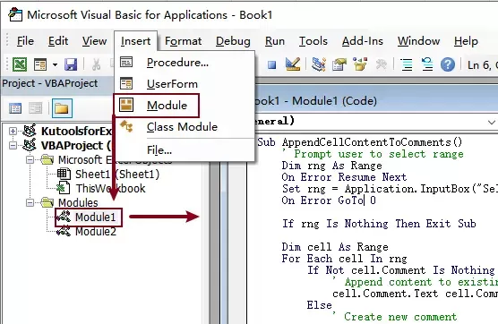Click the 'Dim cell As Range' code line
This screenshot has width=498, height=324.
coord(335,246)
